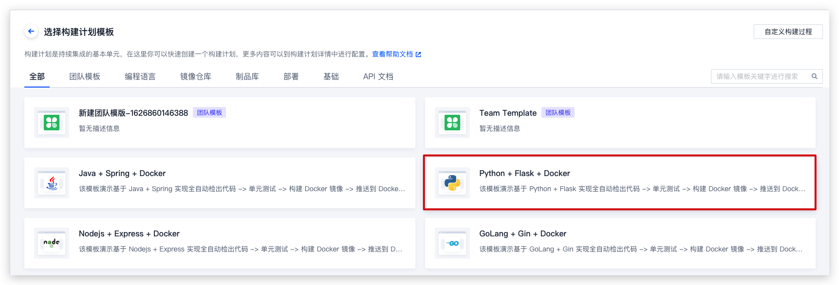Click the Node.js template icon
Screen dimensions: 839x285
52,243
